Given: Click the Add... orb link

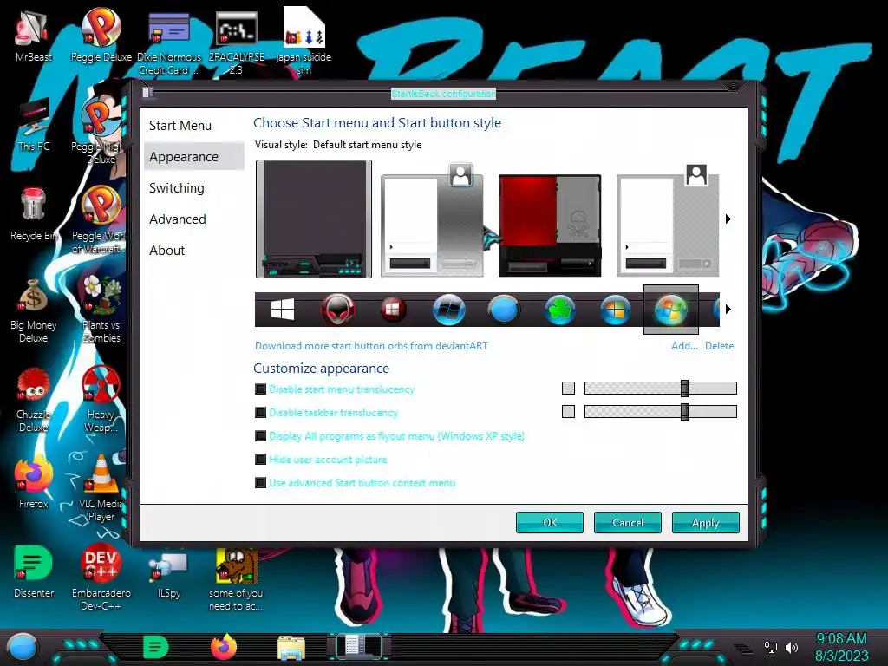Looking at the screenshot, I should [x=685, y=345].
